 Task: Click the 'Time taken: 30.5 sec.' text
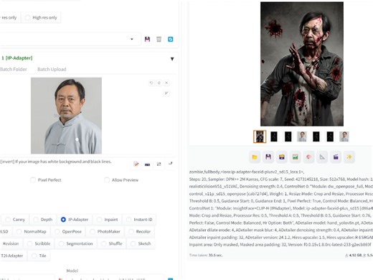(x=206, y=255)
